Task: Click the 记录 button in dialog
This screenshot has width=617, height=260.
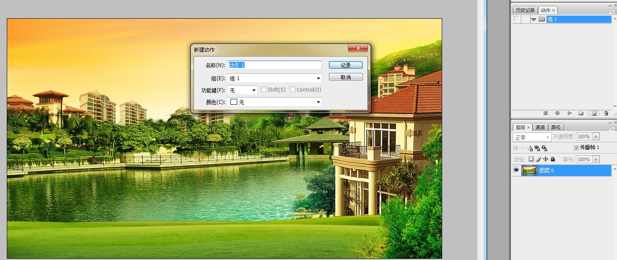Action: click(345, 65)
